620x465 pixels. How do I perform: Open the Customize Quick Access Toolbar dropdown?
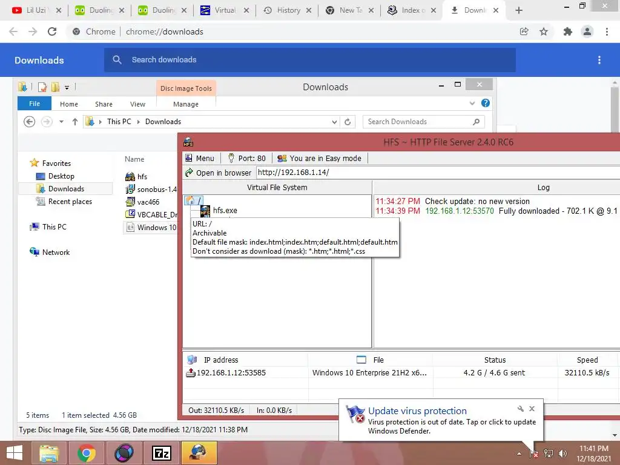pyautogui.click(x=67, y=87)
